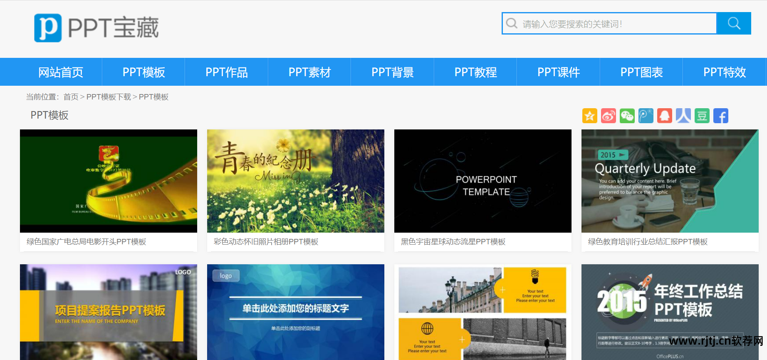Share via Renren icon
The width and height of the screenshot is (767, 360).
point(683,116)
